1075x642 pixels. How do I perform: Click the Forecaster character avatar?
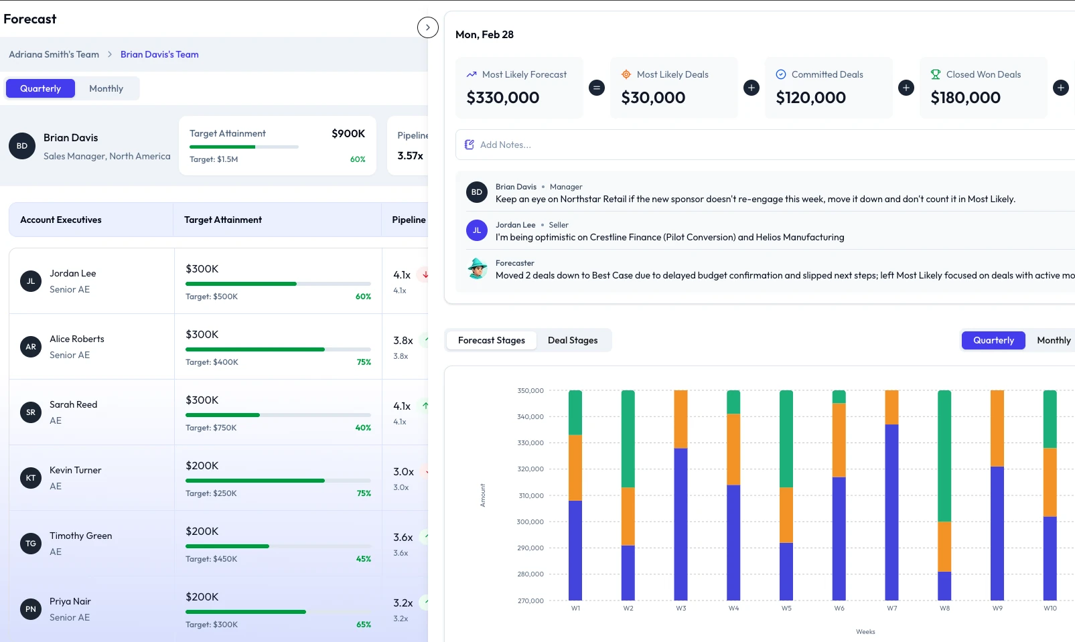[x=477, y=268]
